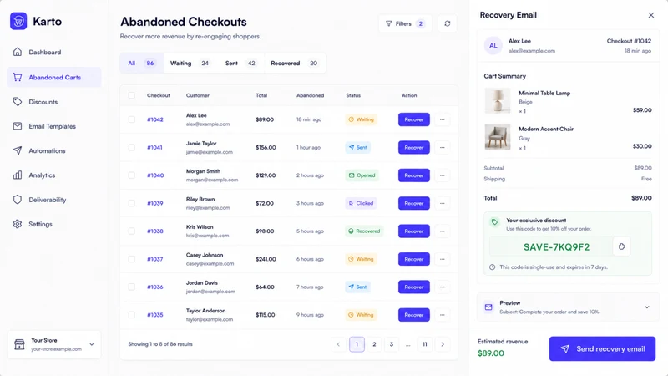Open Deliverability shield icon

point(18,200)
